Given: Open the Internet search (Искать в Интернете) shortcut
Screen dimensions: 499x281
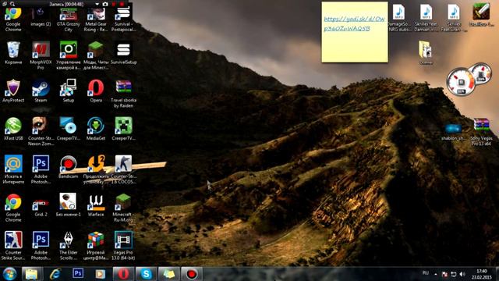Looking at the screenshot, I should [x=13, y=169].
